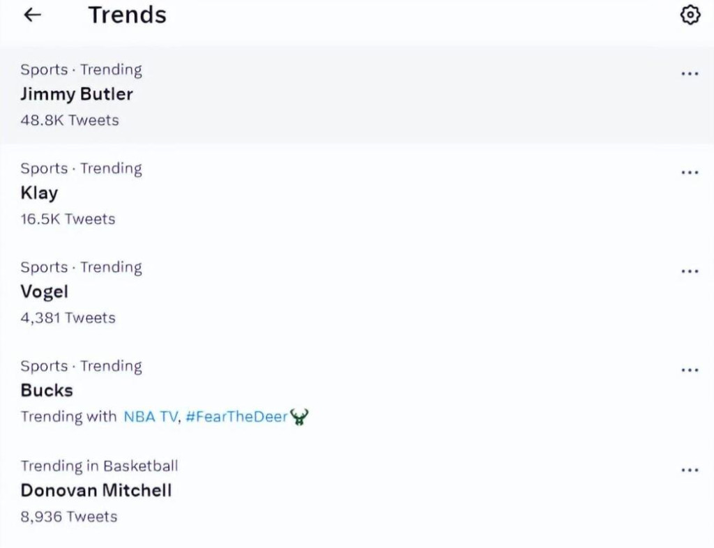
Task: Open more options for Donovan Mitchell trend
Action: (x=689, y=469)
